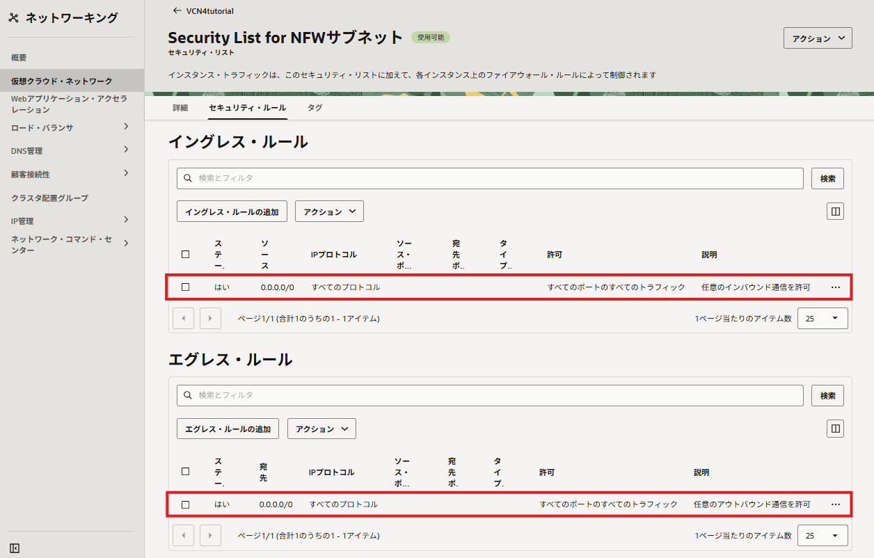Open column settings icon for egress rules table
Image resolution: width=874 pixels, height=558 pixels.
coord(835,429)
